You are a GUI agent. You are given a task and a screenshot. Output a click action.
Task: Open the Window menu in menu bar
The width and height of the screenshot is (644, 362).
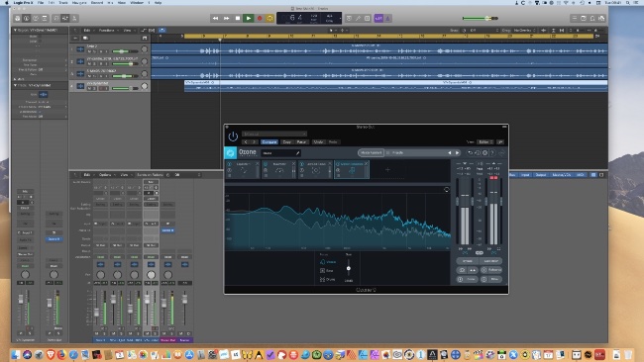pyautogui.click(x=137, y=2)
